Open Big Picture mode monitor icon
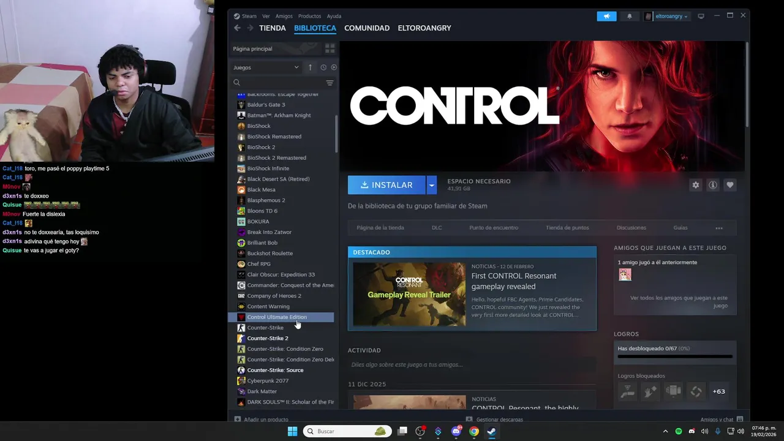 pyautogui.click(x=701, y=17)
